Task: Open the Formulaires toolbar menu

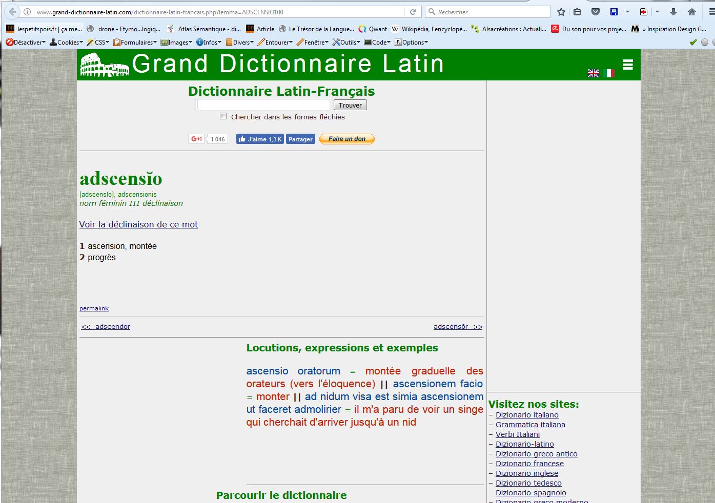Action: coord(135,43)
